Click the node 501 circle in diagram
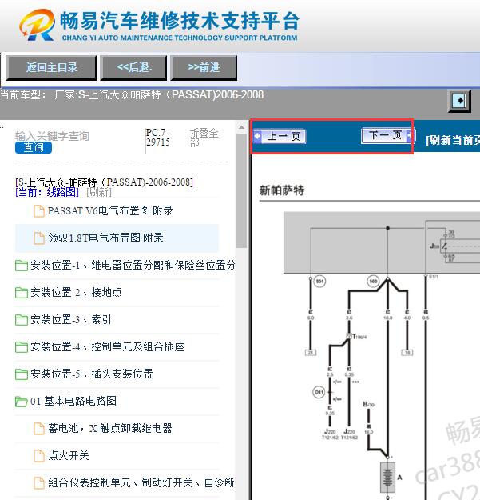The width and height of the screenshot is (480, 500). point(319,282)
